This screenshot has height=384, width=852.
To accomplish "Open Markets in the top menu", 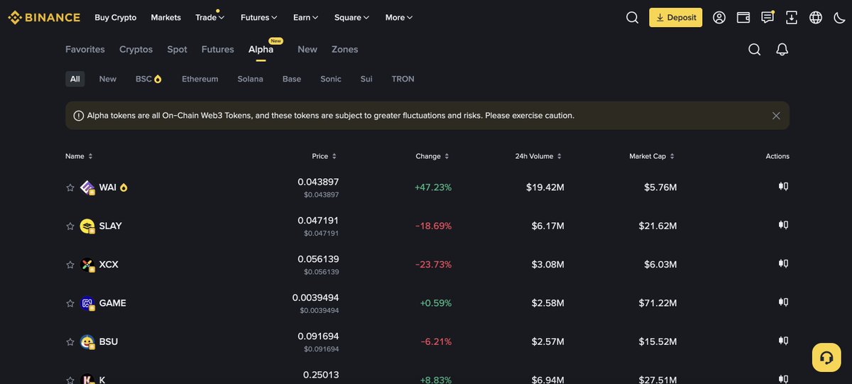I will (166, 18).
